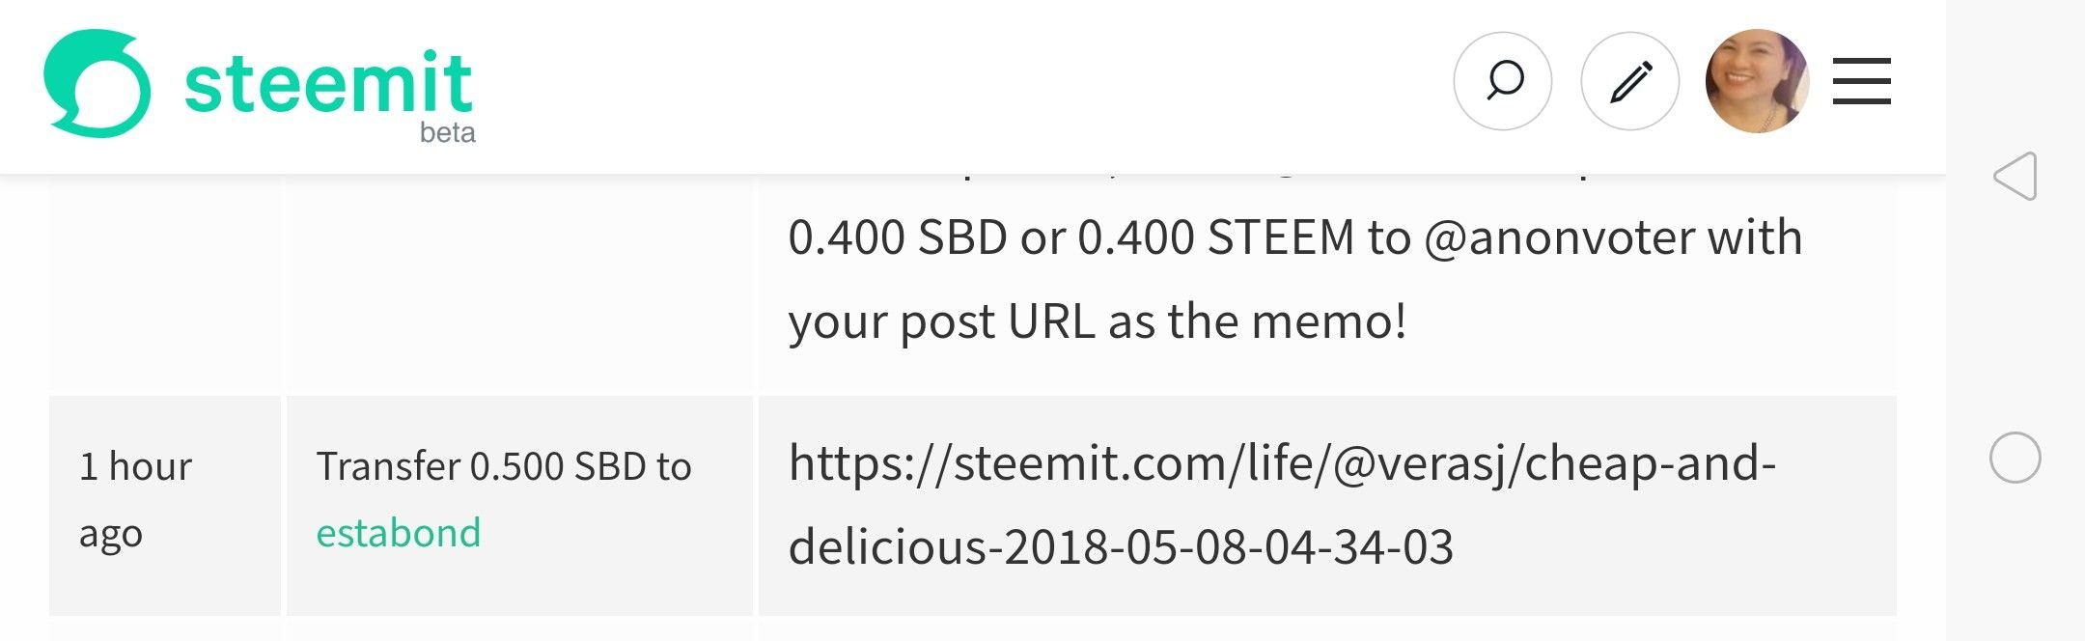
Task: Click the blank header area beside the steemit logo
Action: click(965, 85)
